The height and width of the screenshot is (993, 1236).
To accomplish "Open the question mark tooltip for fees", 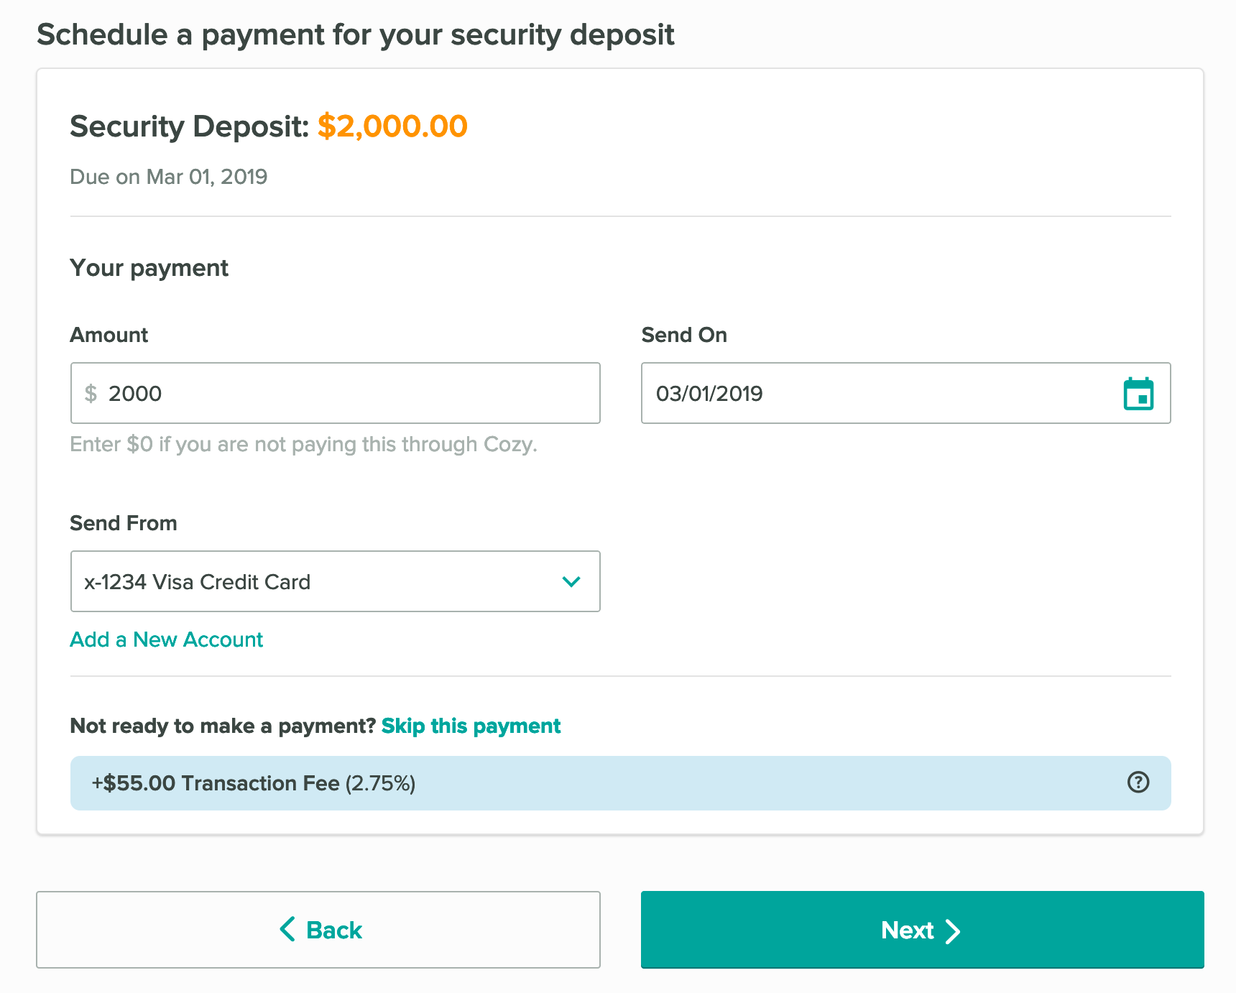I will (x=1138, y=783).
